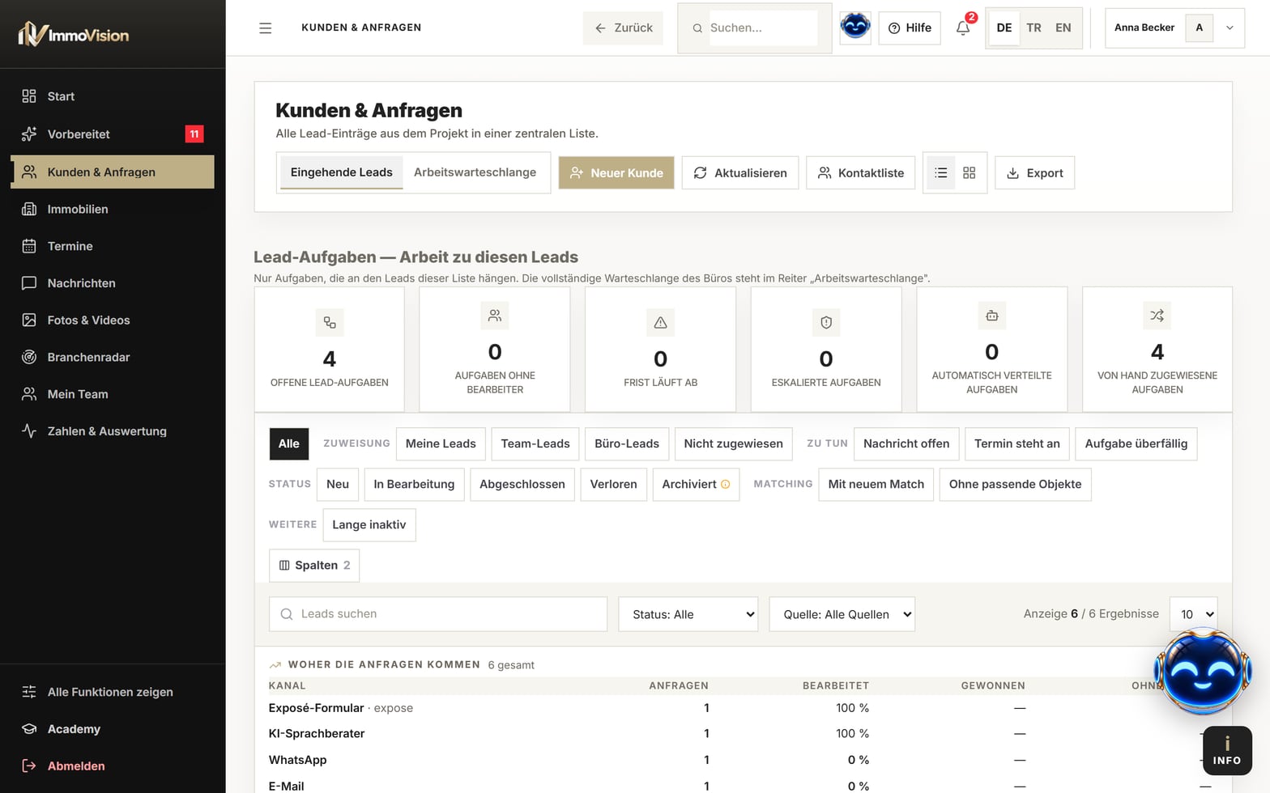Switch to list view icon
The image size is (1270, 793).
coord(940,172)
